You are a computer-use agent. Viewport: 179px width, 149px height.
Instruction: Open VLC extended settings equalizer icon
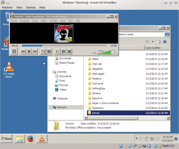pos(50,52)
